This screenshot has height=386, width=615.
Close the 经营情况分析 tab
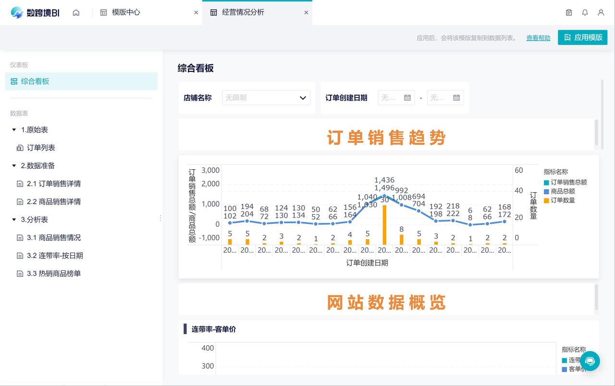pyautogui.click(x=306, y=12)
